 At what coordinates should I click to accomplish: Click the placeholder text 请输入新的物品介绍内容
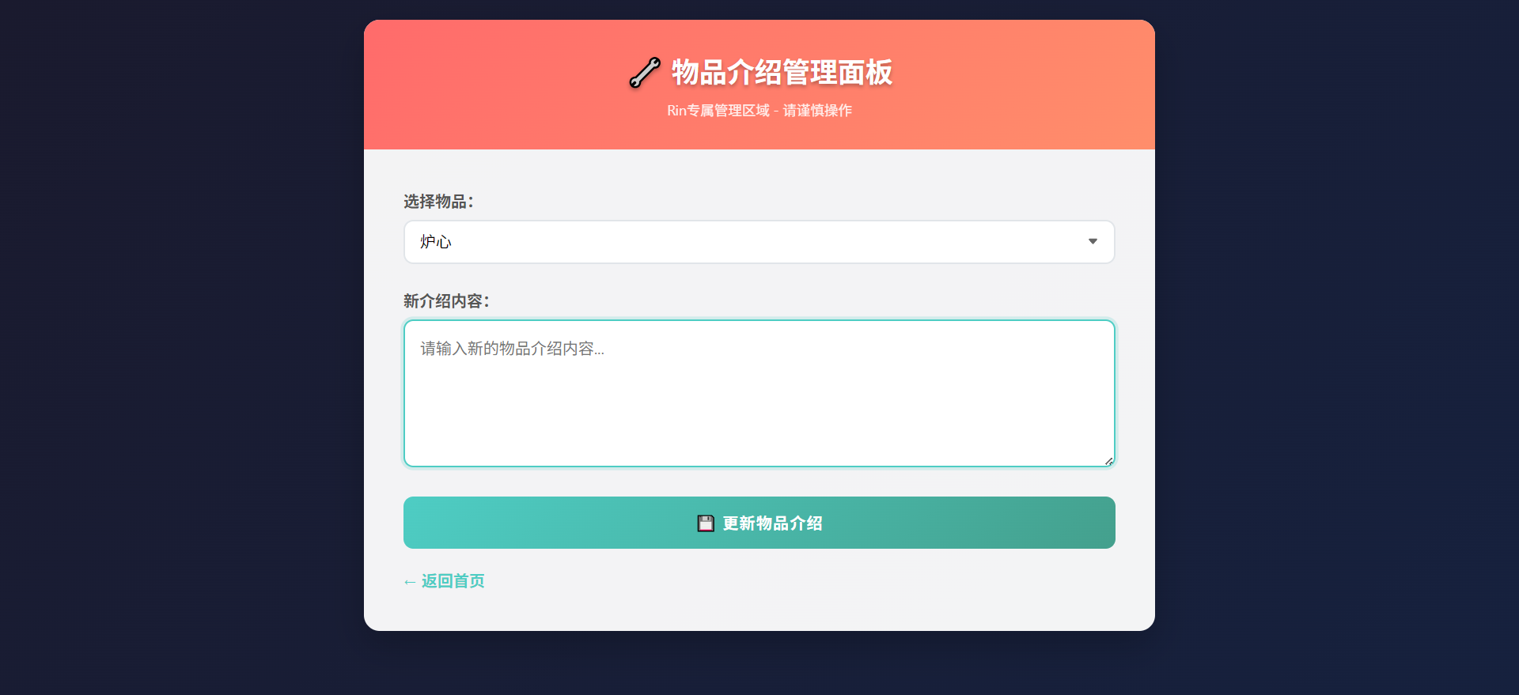click(x=512, y=349)
